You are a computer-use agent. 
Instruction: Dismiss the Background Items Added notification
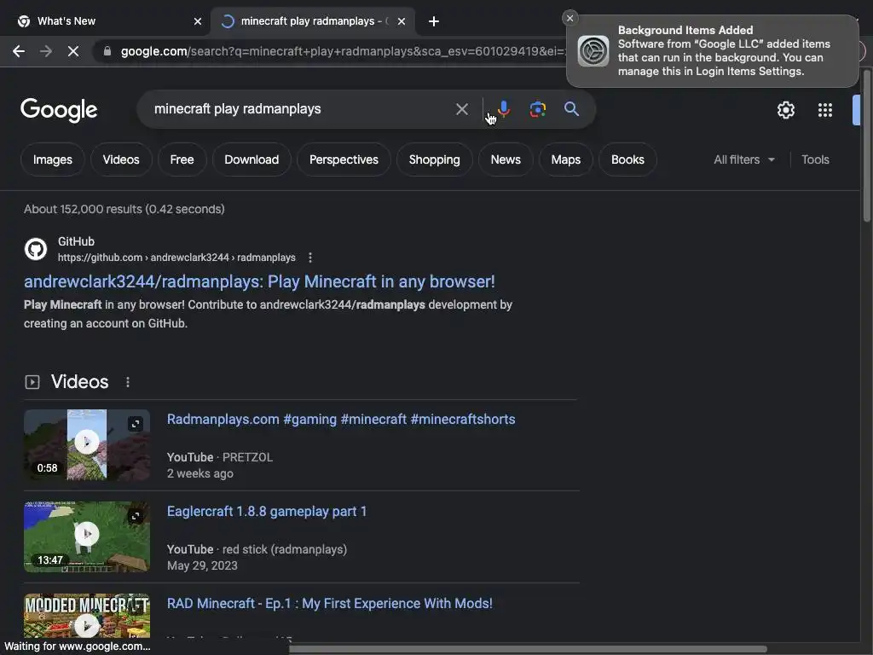coord(569,19)
